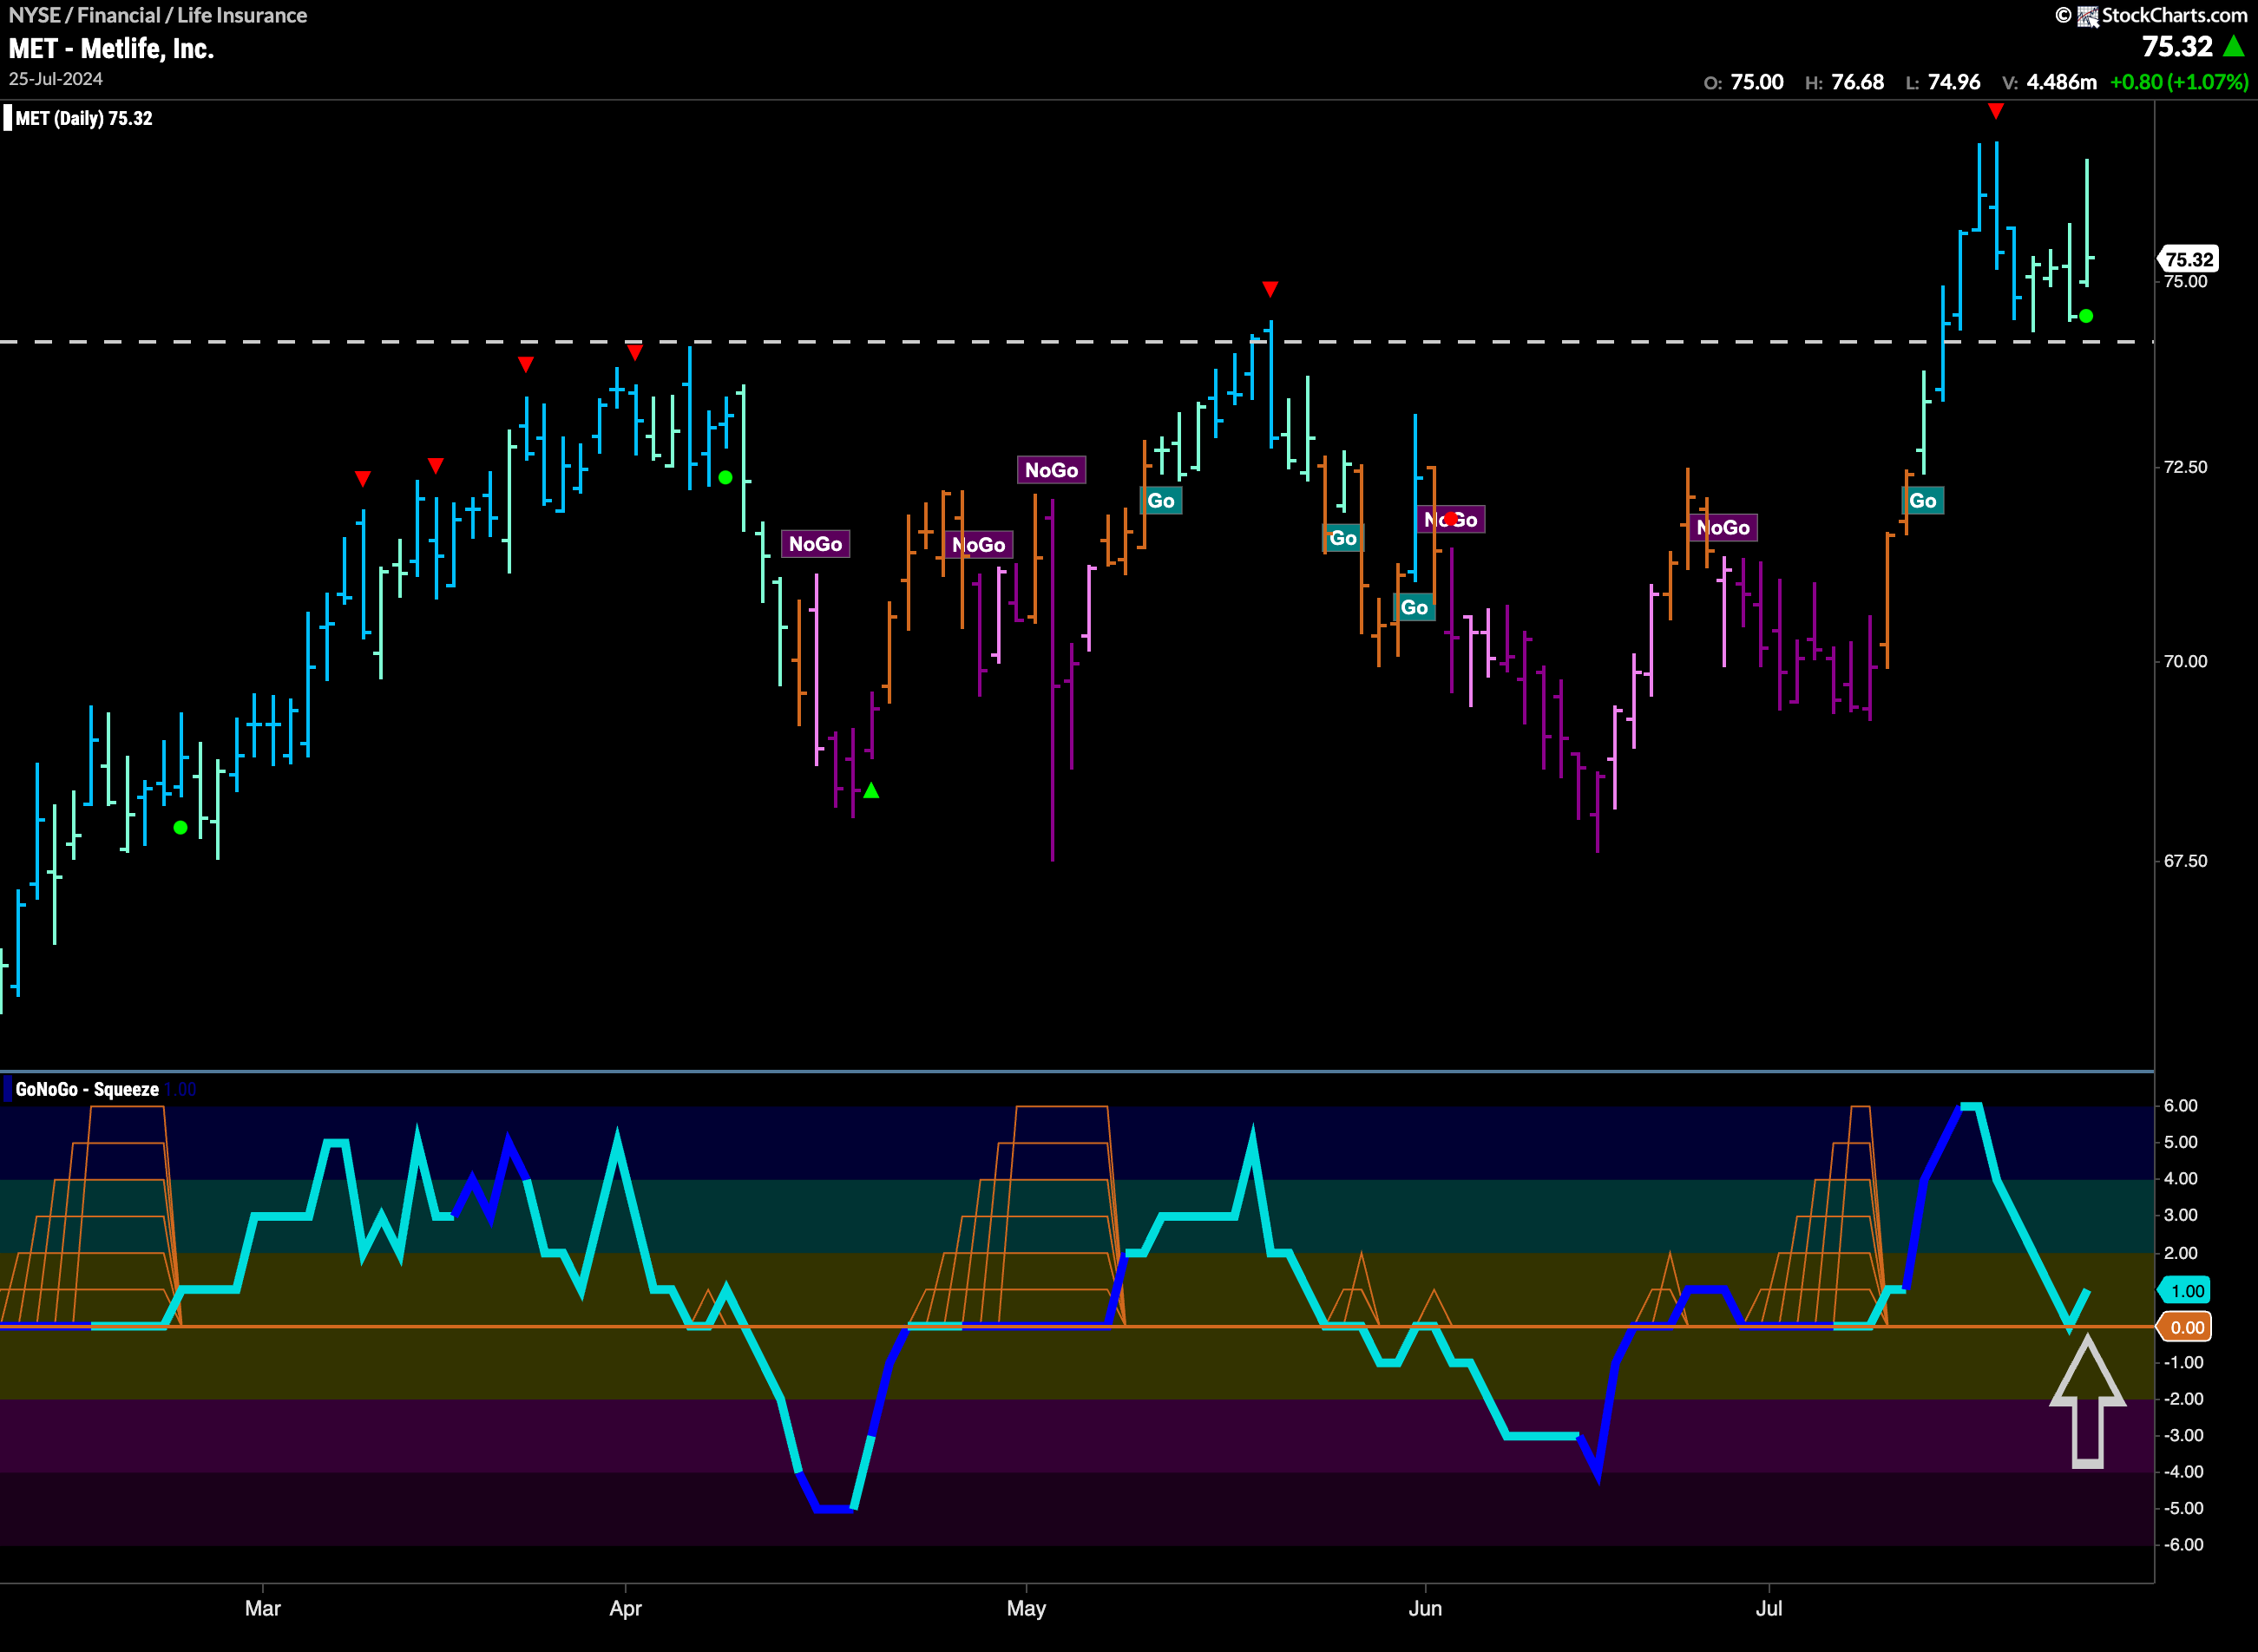
Task: Click the 75.32 current price tag on the axis
Action: click(2188, 259)
